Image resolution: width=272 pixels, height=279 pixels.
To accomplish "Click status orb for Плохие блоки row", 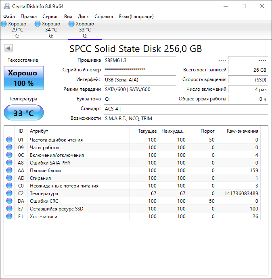I will (x=9, y=171).
